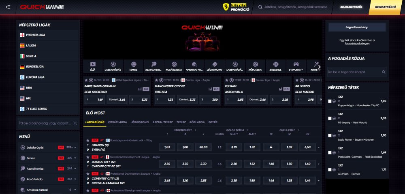Pick the E-Sports gamepad icon
The height and width of the screenshot is (194, 405).
[x=296, y=66]
